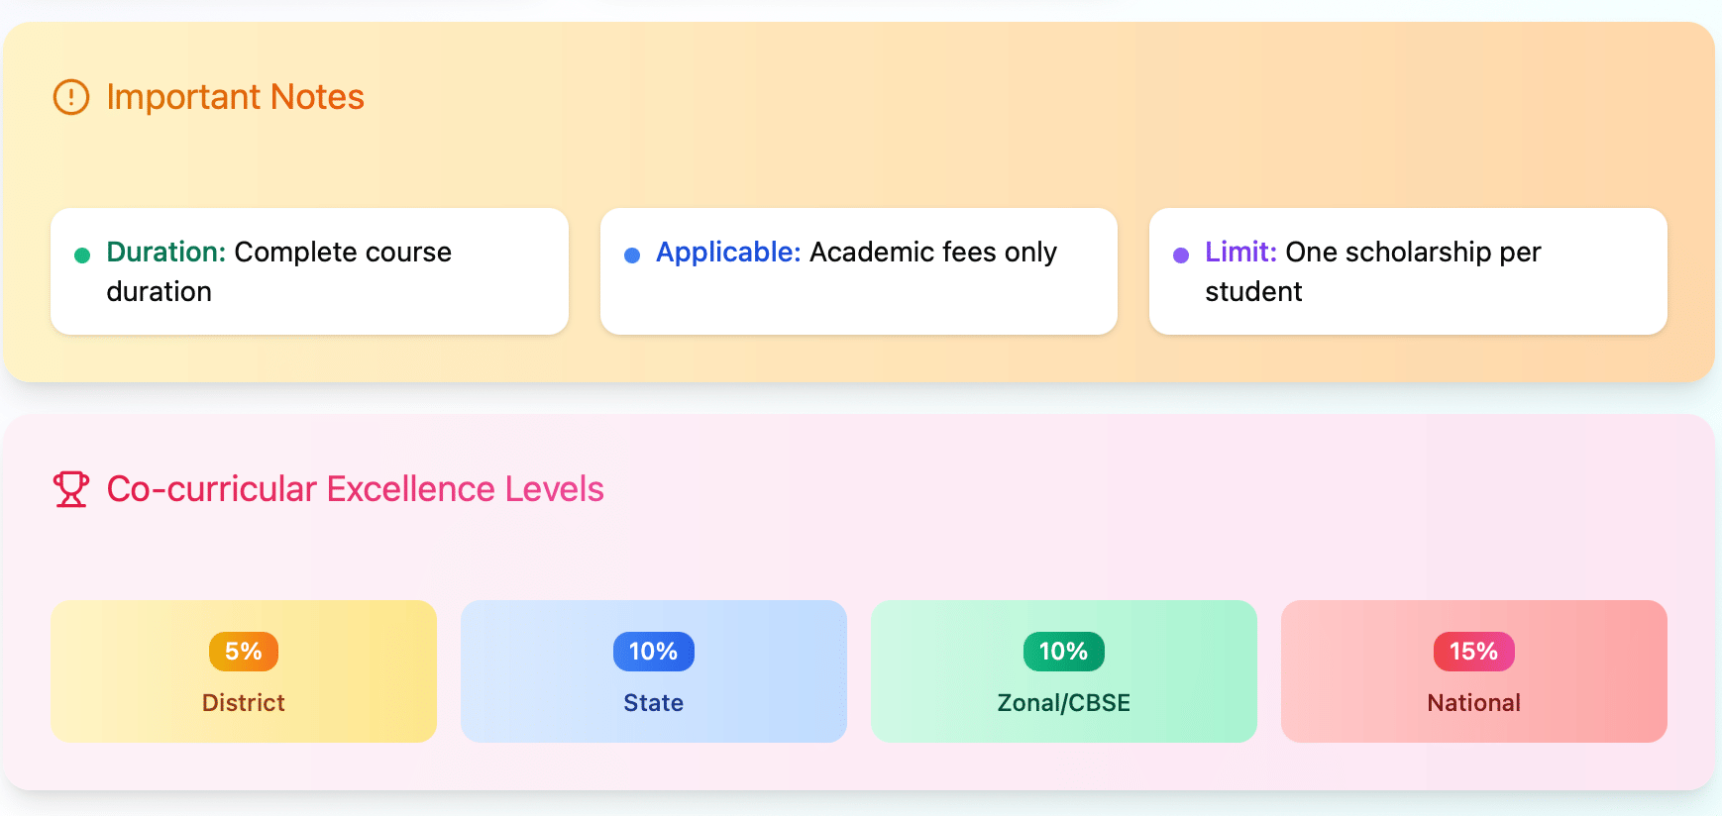Viewport: 1722px width, 816px height.
Task: Open the Applicable academic fees card
Action: click(x=859, y=271)
